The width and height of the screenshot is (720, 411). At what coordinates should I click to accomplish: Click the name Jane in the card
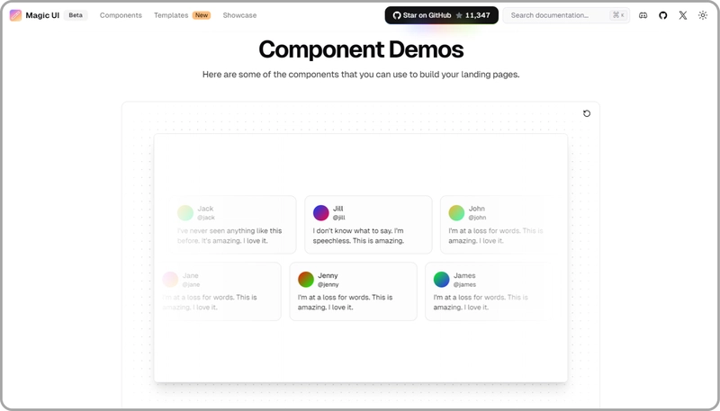pos(190,275)
